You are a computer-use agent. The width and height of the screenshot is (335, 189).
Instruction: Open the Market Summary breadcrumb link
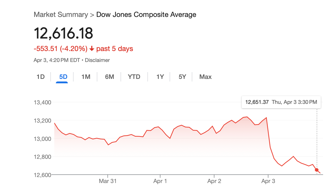point(61,15)
